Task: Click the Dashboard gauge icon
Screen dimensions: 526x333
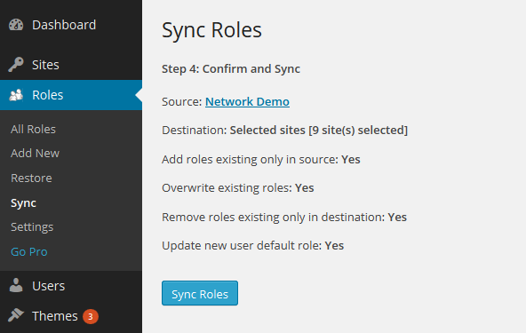Action: [x=16, y=25]
